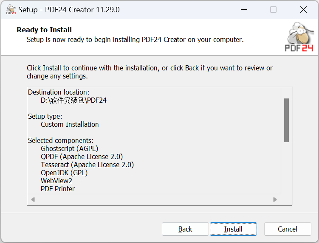Screen dimensions: 319x243
Task: Select the Ghostscript (AGPL) component line
Action: coord(69,148)
